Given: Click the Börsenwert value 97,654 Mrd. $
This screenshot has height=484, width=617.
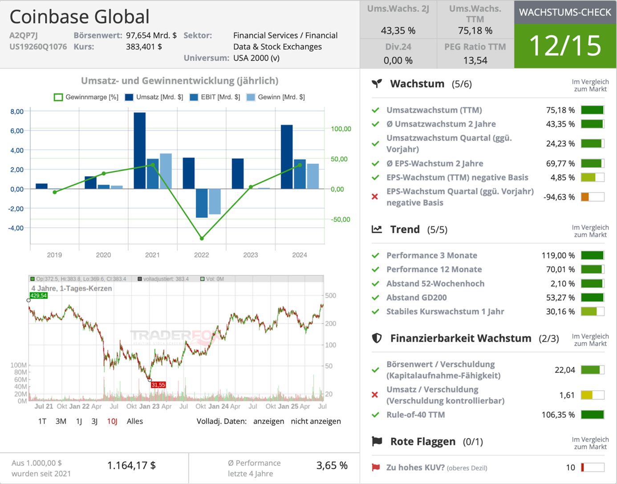Looking at the screenshot, I should point(151,35).
